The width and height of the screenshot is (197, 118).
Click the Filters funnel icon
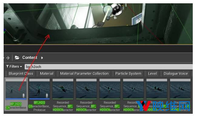(x=8, y=67)
